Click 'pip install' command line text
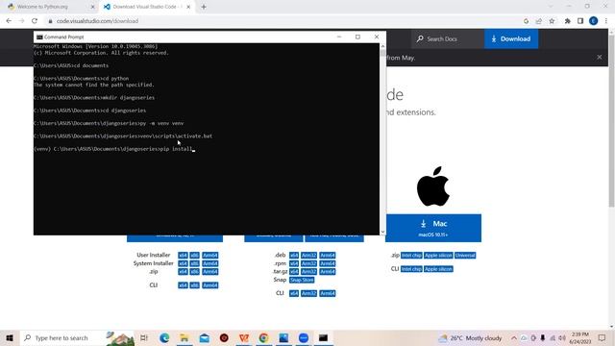The image size is (615, 346). (177, 149)
